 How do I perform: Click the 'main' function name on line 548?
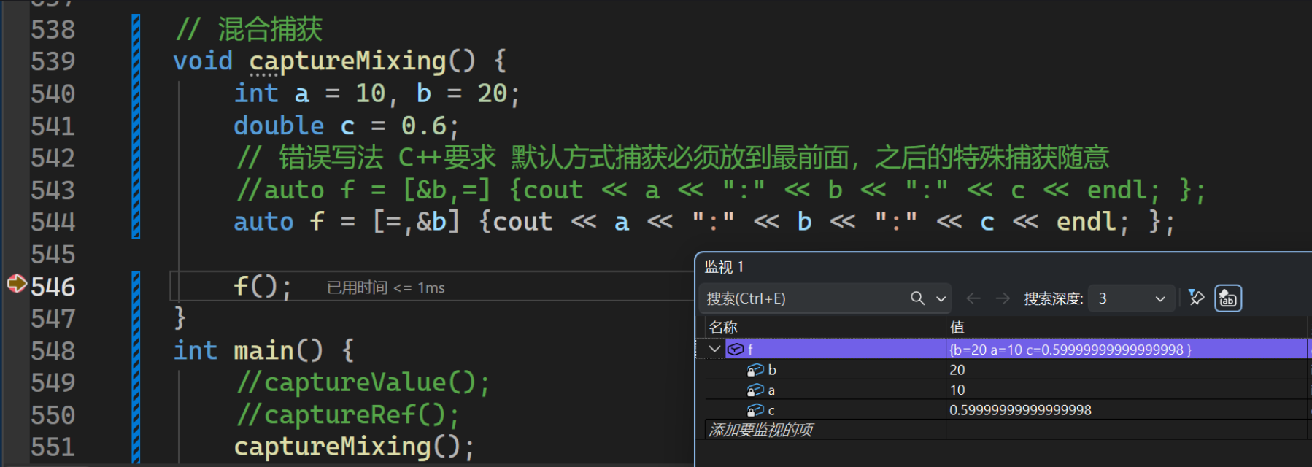[263, 350]
